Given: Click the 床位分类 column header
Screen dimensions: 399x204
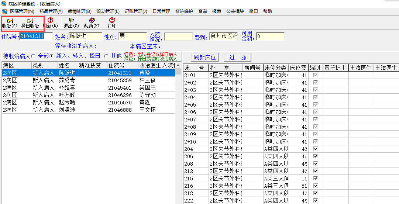Looking at the screenshot, I should point(276,68).
